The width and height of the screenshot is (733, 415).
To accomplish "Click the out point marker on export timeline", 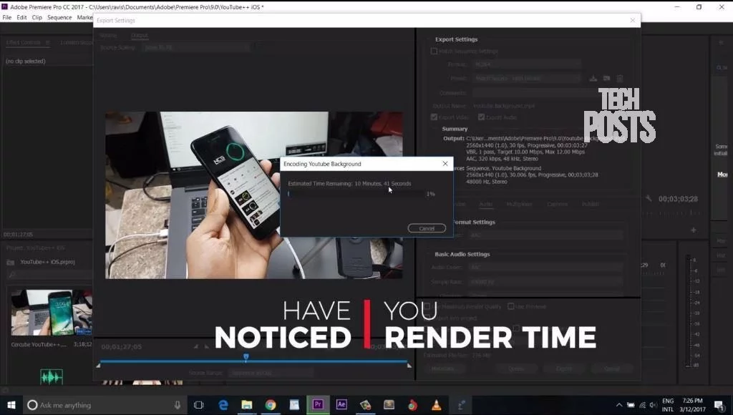I will click(x=409, y=366).
